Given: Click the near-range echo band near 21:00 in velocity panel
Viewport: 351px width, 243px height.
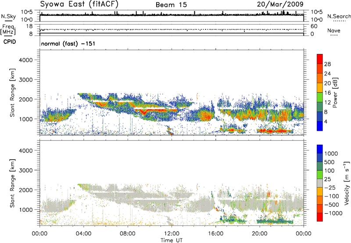Looking at the screenshot, I should pyautogui.click(x=275, y=222).
